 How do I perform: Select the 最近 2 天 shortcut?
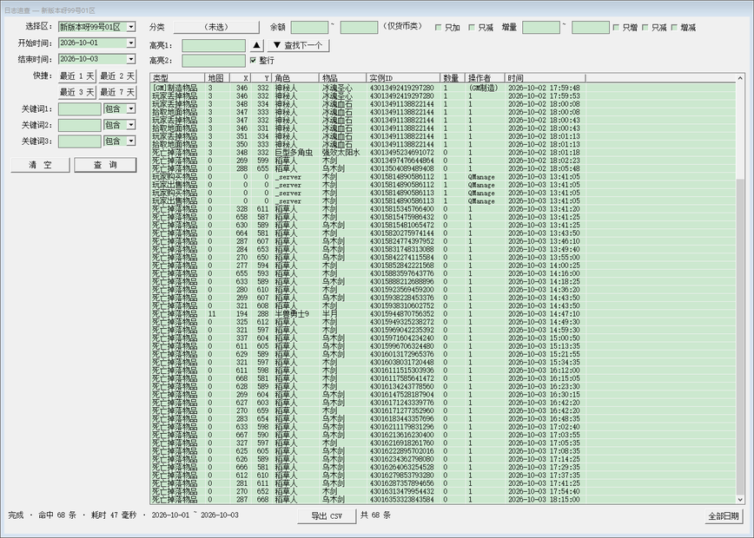pos(117,75)
